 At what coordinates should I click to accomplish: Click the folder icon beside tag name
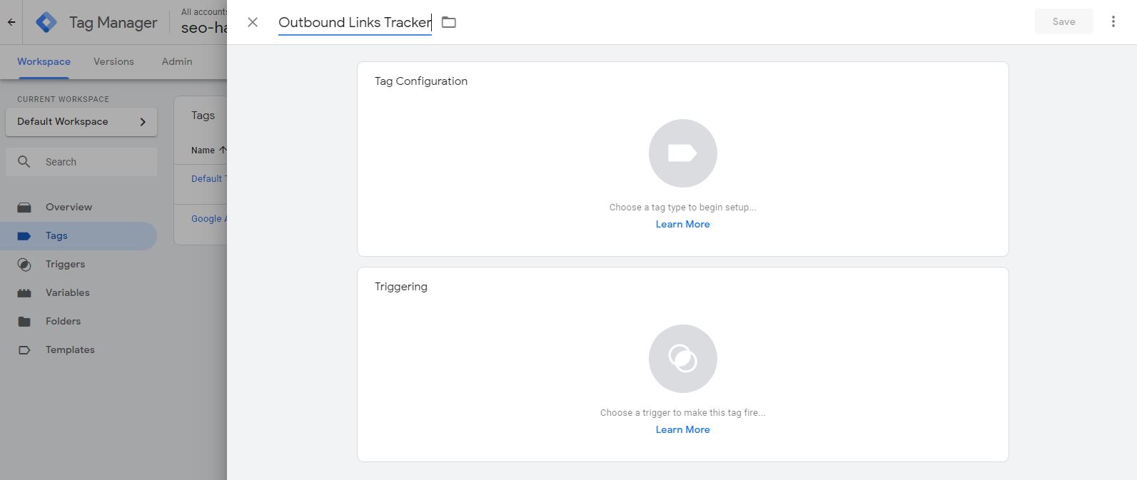coord(448,22)
